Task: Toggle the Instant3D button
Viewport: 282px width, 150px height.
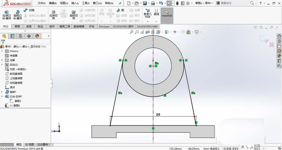Action: pyautogui.click(x=167, y=16)
